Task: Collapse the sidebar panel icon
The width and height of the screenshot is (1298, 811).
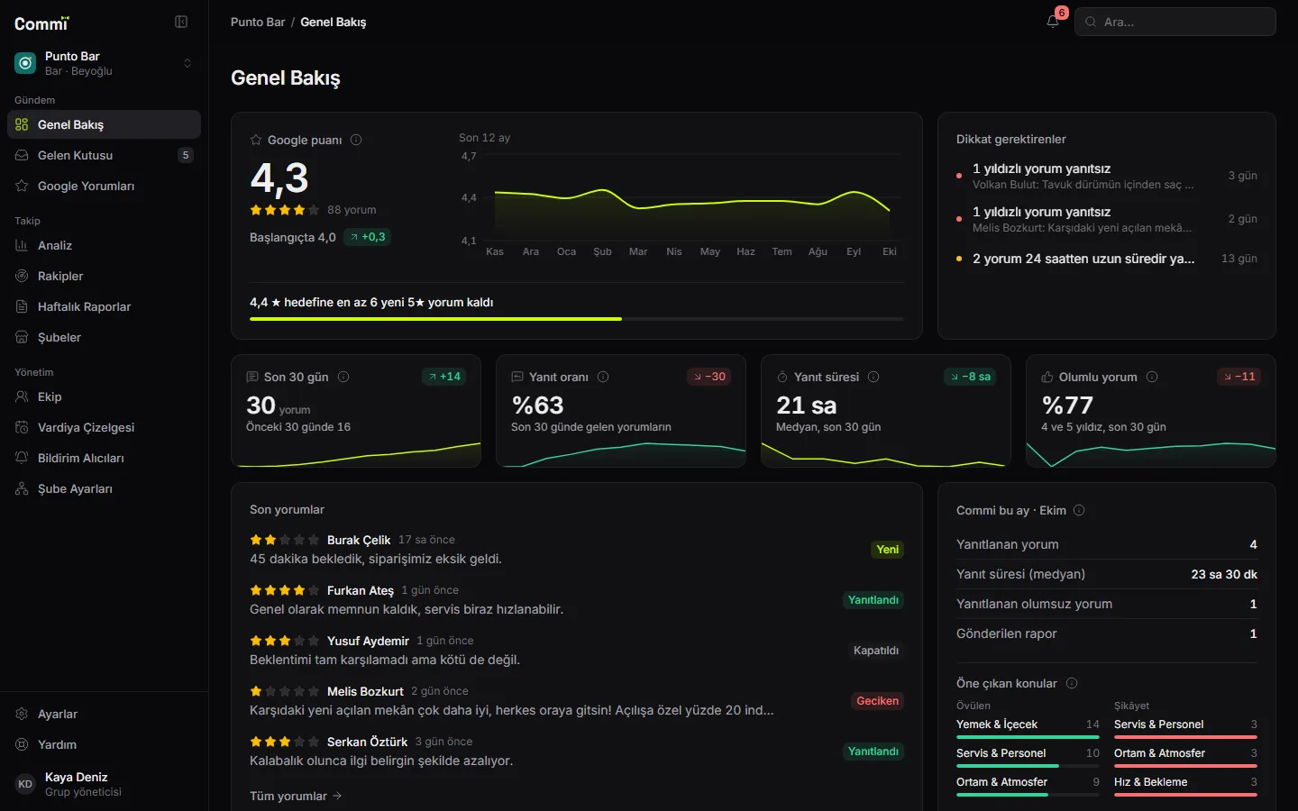Action: coord(181,22)
